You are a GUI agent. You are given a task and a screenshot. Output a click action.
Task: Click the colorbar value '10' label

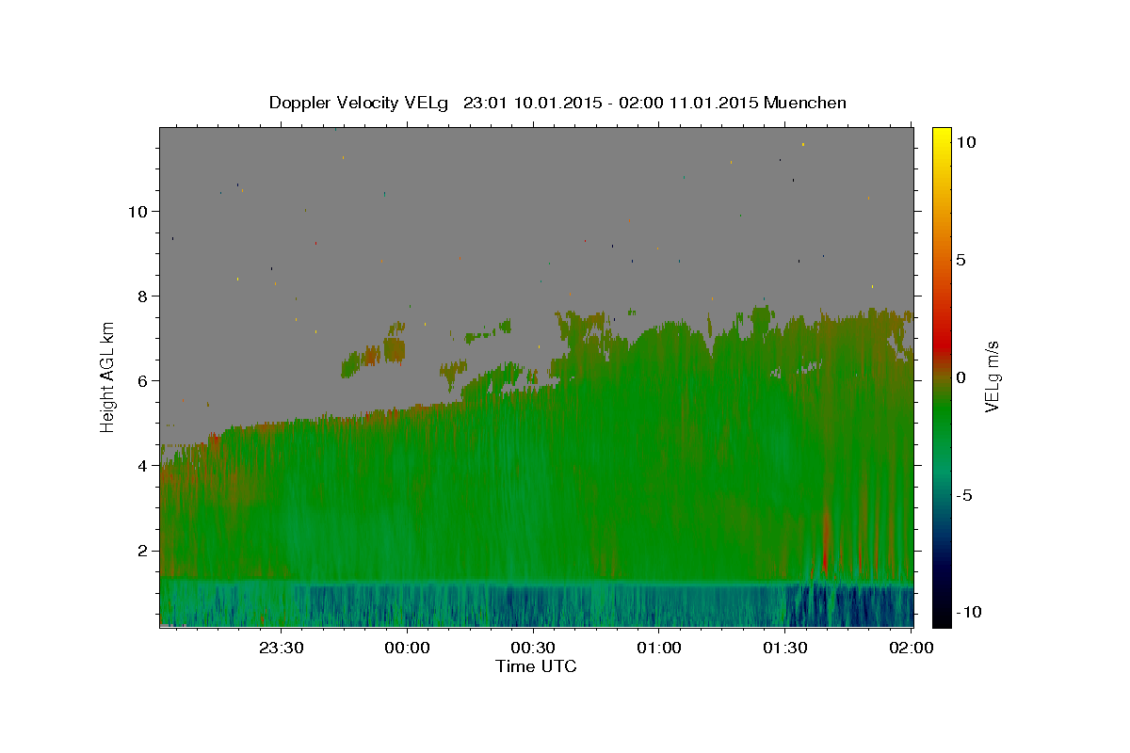click(x=965, y=141)
